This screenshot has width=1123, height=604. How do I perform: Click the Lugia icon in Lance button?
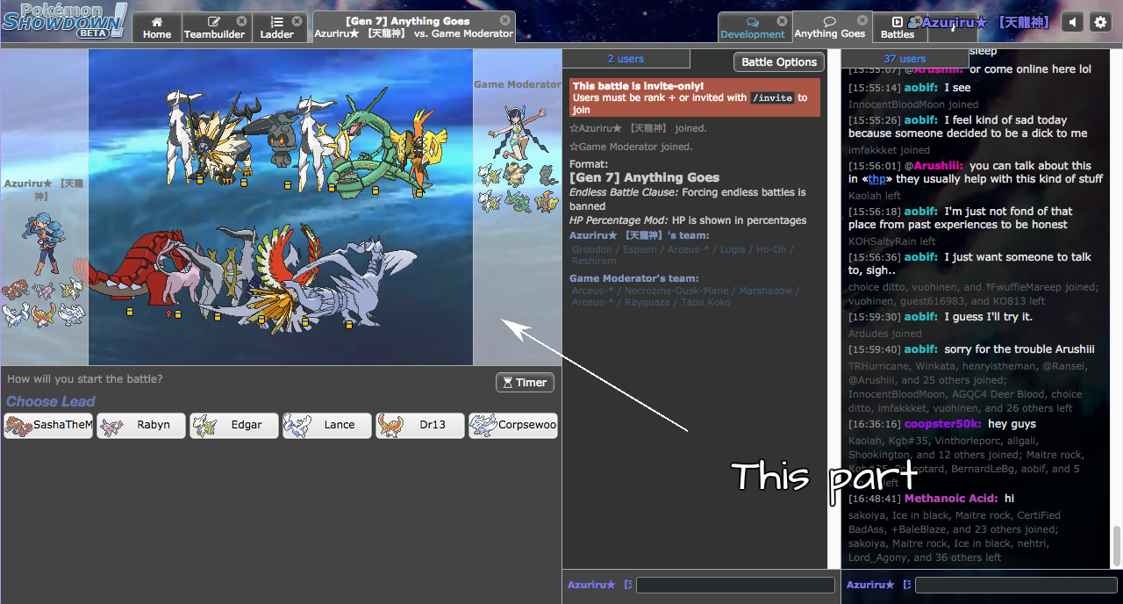click(x=297, y=426)
